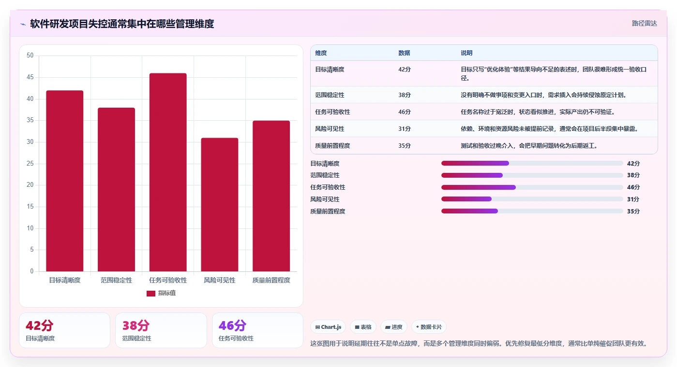The height and width of the screenshot is (367, 677).
Task: Click the 46分 table cell
Action: 405,112
